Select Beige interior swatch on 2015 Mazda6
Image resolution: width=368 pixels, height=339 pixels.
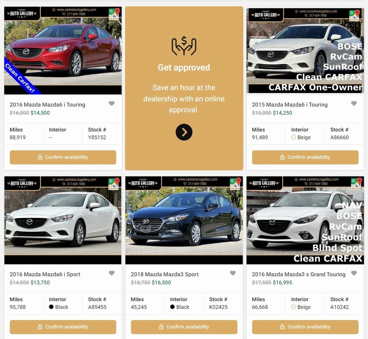[293, 137]
